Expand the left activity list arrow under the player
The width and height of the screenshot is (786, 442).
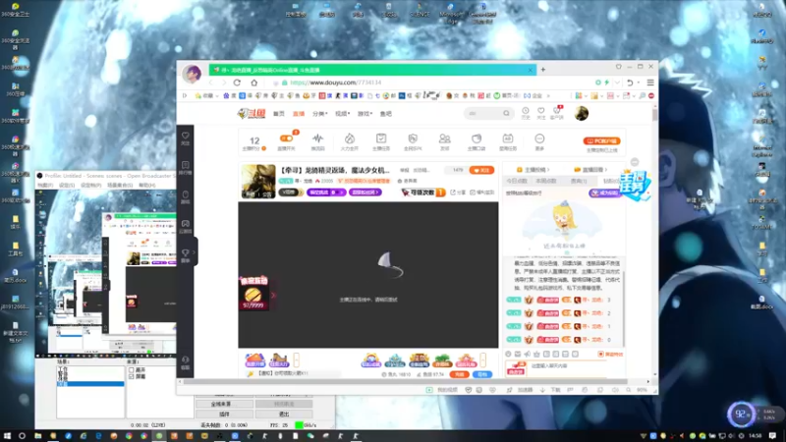pos(297,359)
